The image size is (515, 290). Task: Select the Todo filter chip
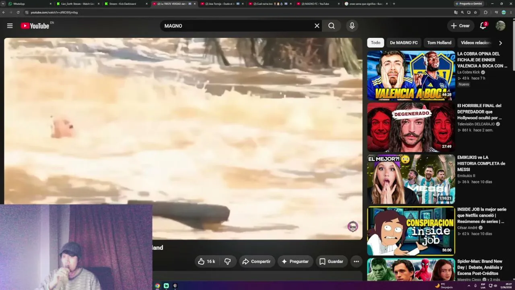click(375, 43)
